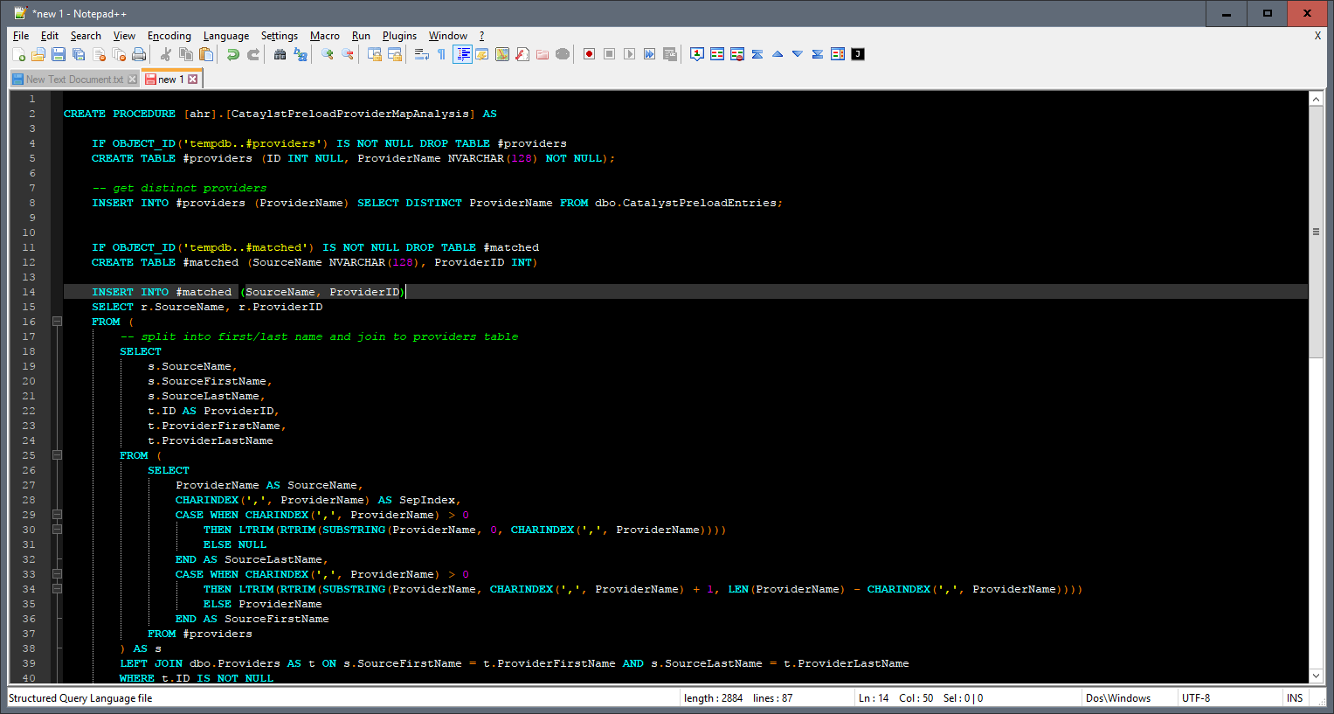
Task: Toggle synchronized vertical scrolling
Action: tap(375, 54)
